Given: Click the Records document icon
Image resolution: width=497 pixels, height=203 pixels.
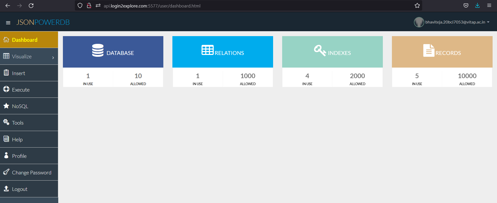Looking at the screenshot, I should 429,50.
